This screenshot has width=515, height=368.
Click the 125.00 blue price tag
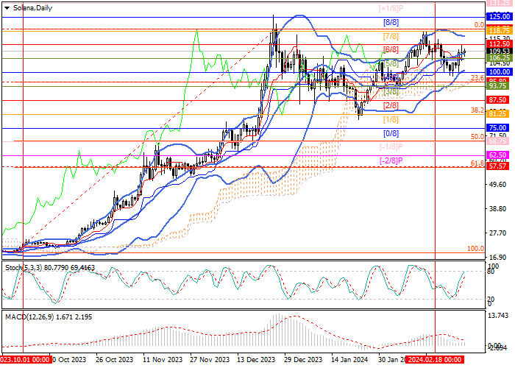pyautogui.click(x=499, y=17)
